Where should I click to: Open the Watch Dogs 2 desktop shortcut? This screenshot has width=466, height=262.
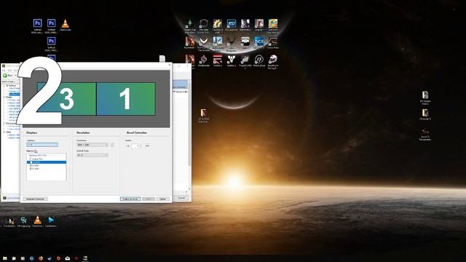[259, 60]
